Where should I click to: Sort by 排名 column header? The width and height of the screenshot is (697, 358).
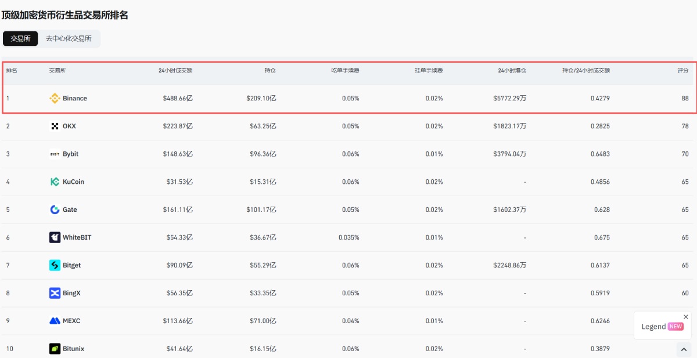[x=12, y=70]
